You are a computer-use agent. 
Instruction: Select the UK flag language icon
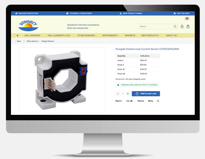click(x=187, y=18)
